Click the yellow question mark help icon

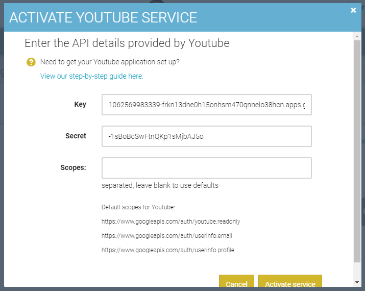pyautogui.click(x=31, y=62)
